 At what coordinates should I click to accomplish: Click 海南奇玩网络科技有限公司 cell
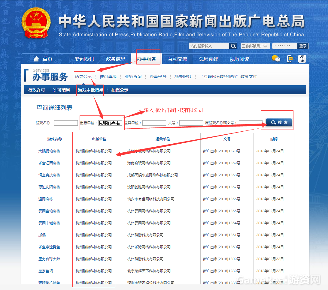[x=149, y=163]
